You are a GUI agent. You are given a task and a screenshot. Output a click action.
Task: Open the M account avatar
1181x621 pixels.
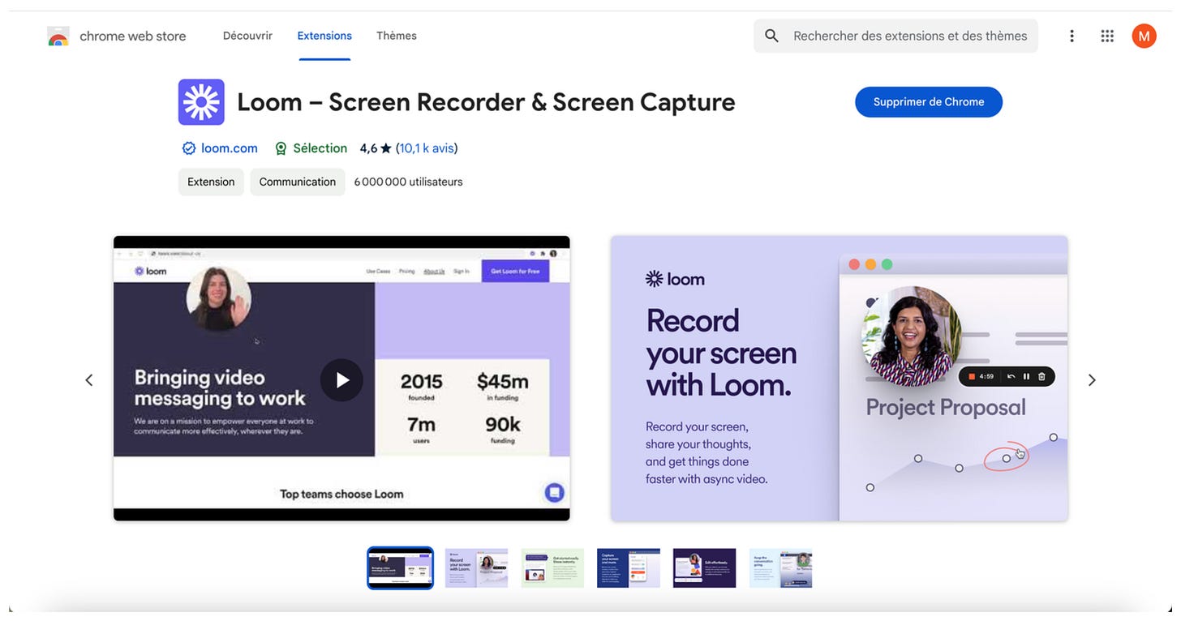(1144, 36)
